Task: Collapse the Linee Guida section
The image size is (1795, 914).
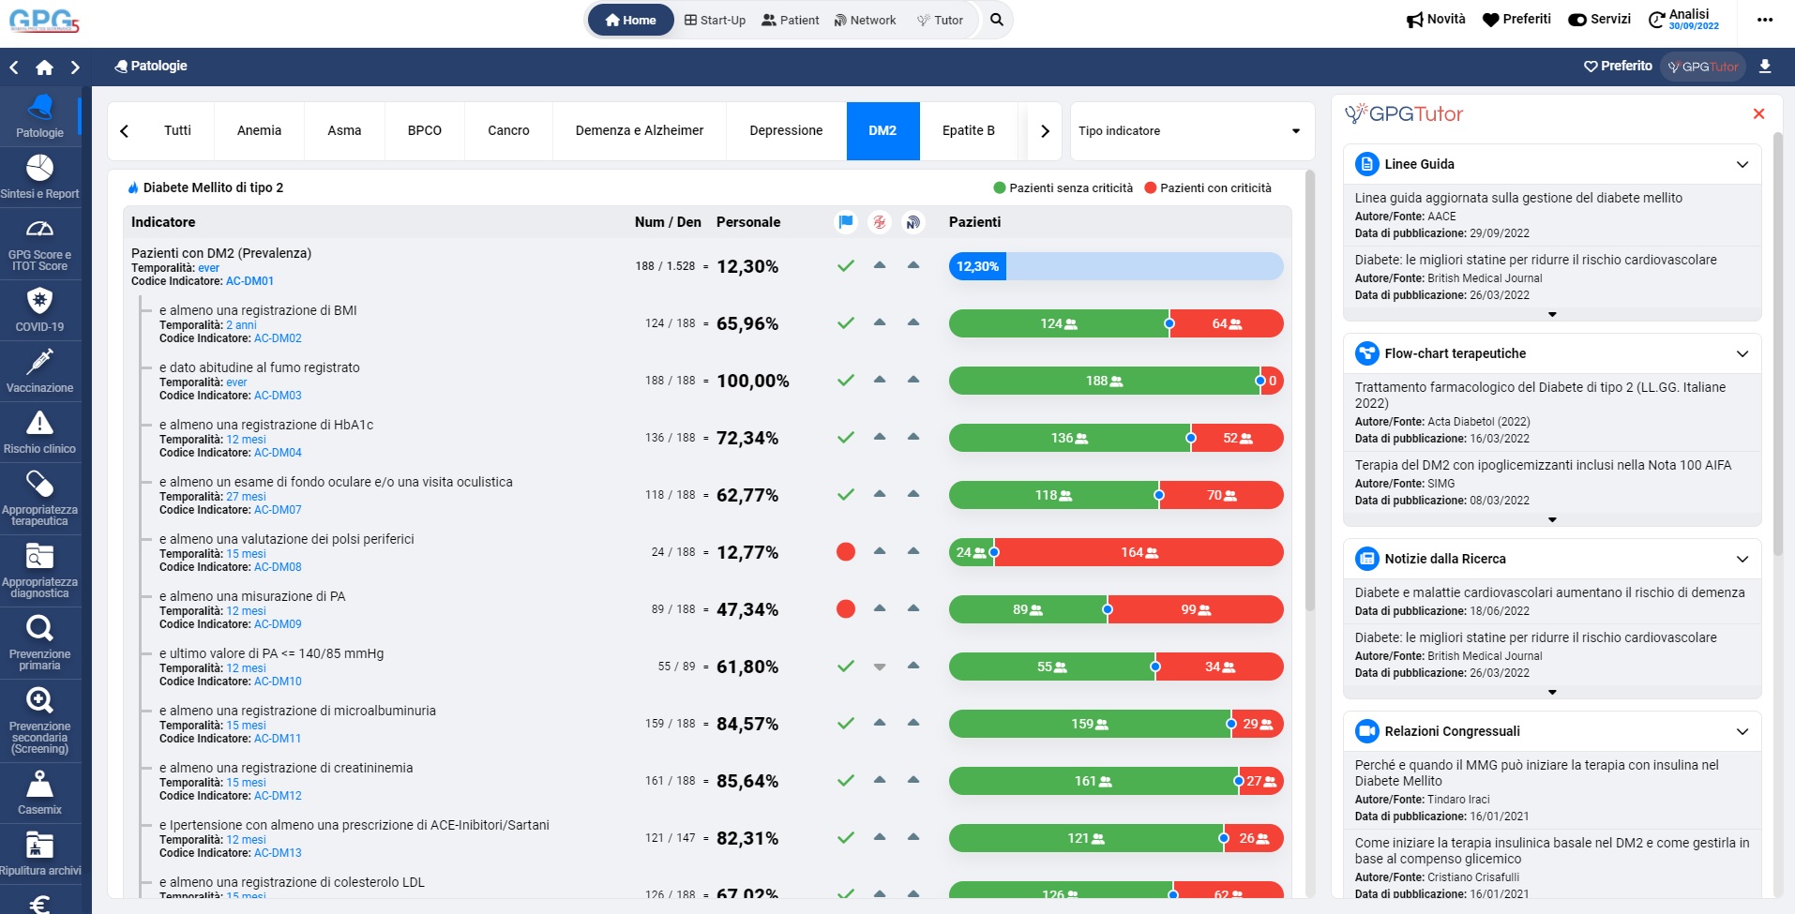Action: [1742, 165]
